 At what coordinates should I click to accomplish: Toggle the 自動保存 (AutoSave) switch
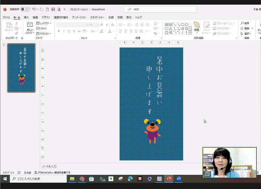25,9
